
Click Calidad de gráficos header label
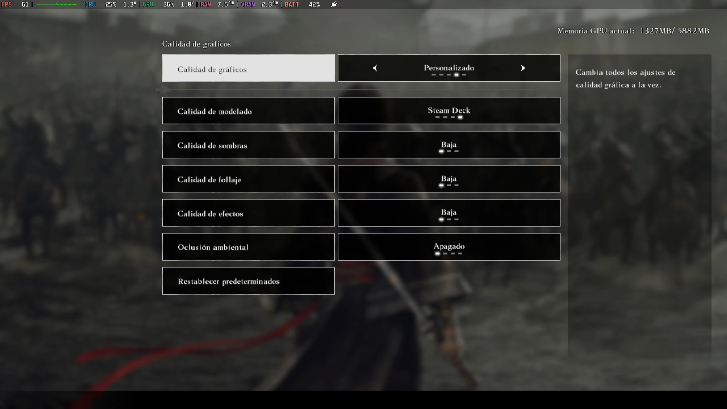point(196,43)
